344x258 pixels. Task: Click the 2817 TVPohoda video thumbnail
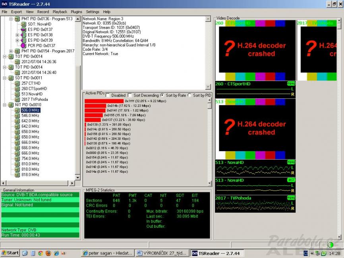pos(317,50)
